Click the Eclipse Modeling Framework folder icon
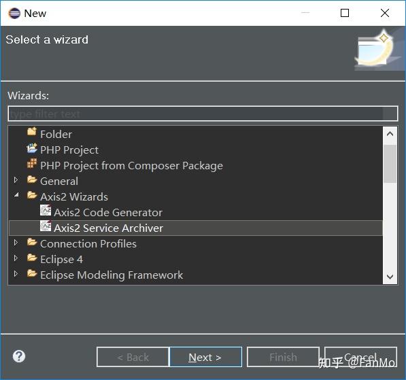Viewport: 406px width, 380px height. click(32, 273)
